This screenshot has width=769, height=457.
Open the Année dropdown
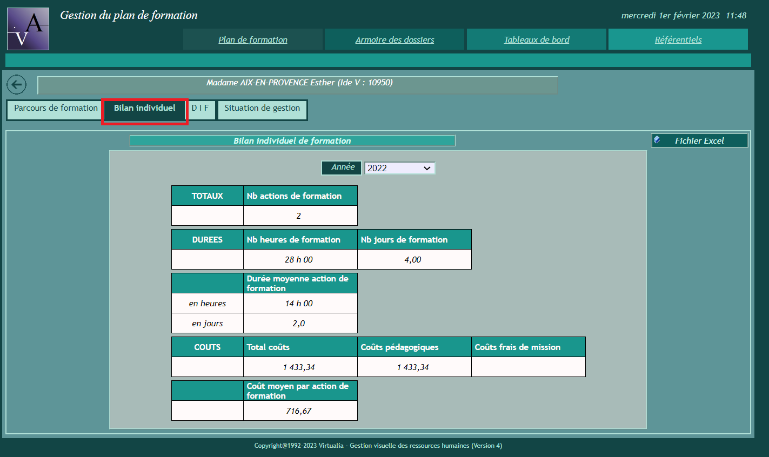click(399, 168)
